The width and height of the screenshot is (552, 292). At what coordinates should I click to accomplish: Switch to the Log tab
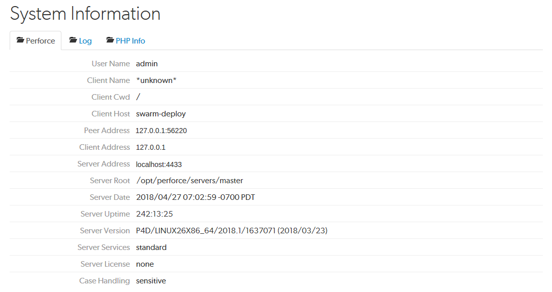81,40
